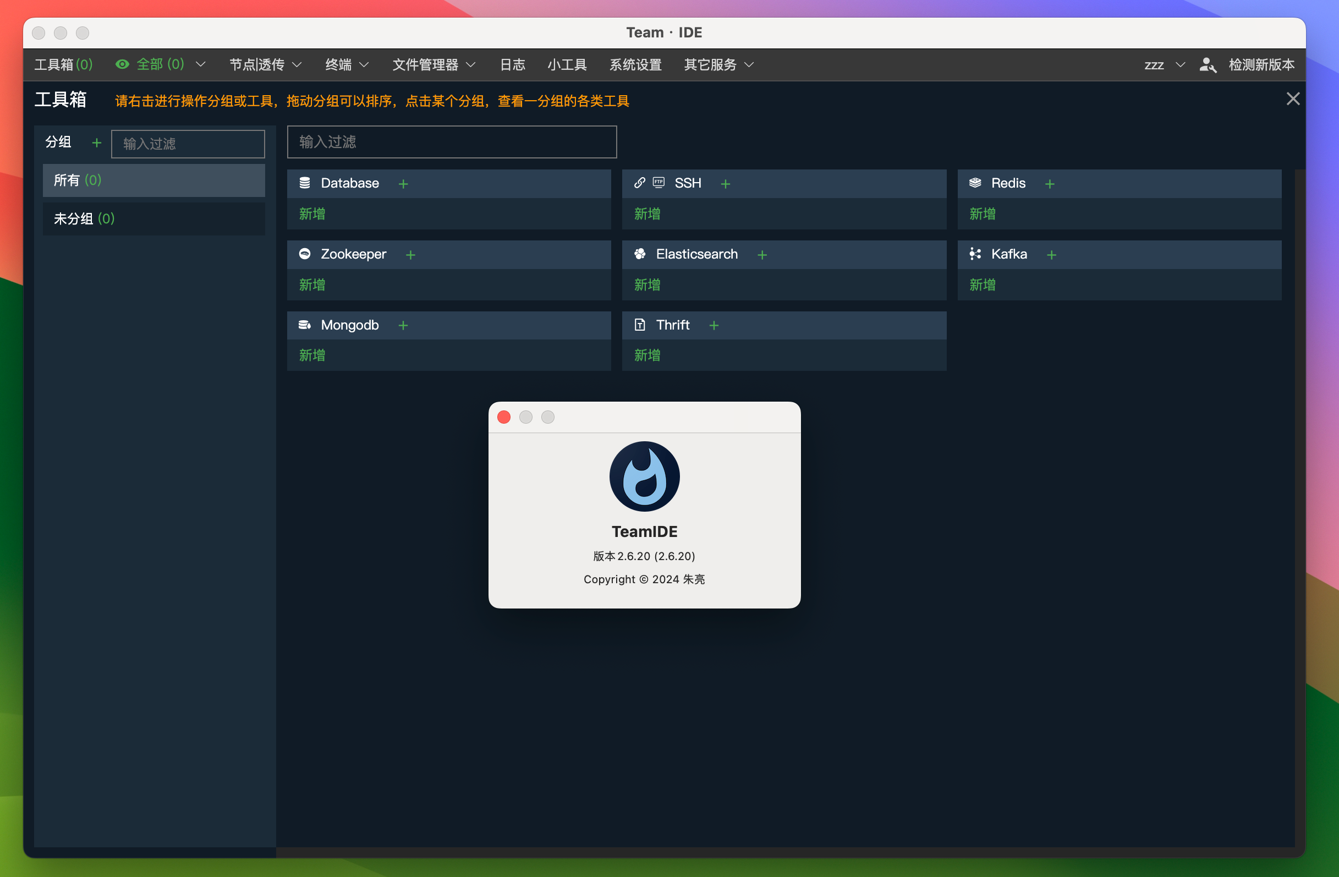Click the user account icon in header
1339x877 pixels.
click(1207, 65)
